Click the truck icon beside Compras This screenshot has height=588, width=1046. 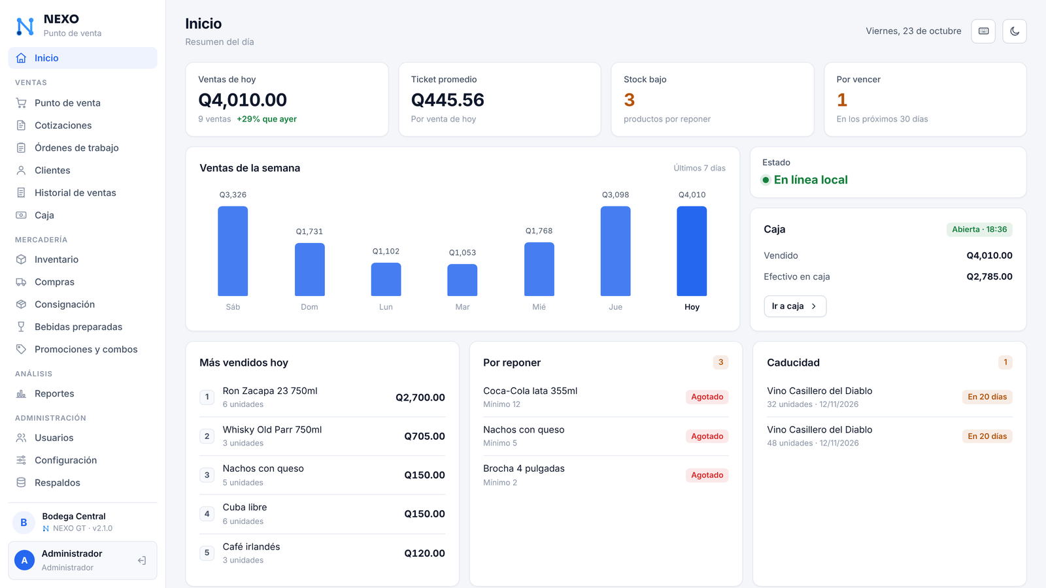(x=22, y=282)
